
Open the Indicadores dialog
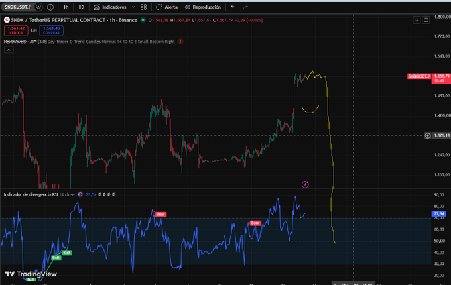coord(111,7)
